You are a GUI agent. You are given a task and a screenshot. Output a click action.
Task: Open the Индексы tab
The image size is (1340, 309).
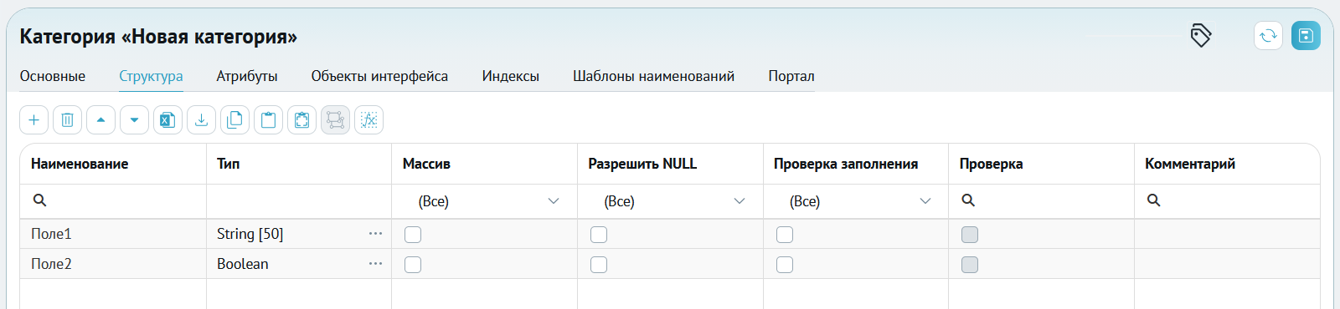tap(511, 76)
